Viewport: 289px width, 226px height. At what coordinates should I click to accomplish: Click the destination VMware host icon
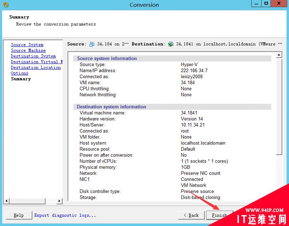click(171, 44)
